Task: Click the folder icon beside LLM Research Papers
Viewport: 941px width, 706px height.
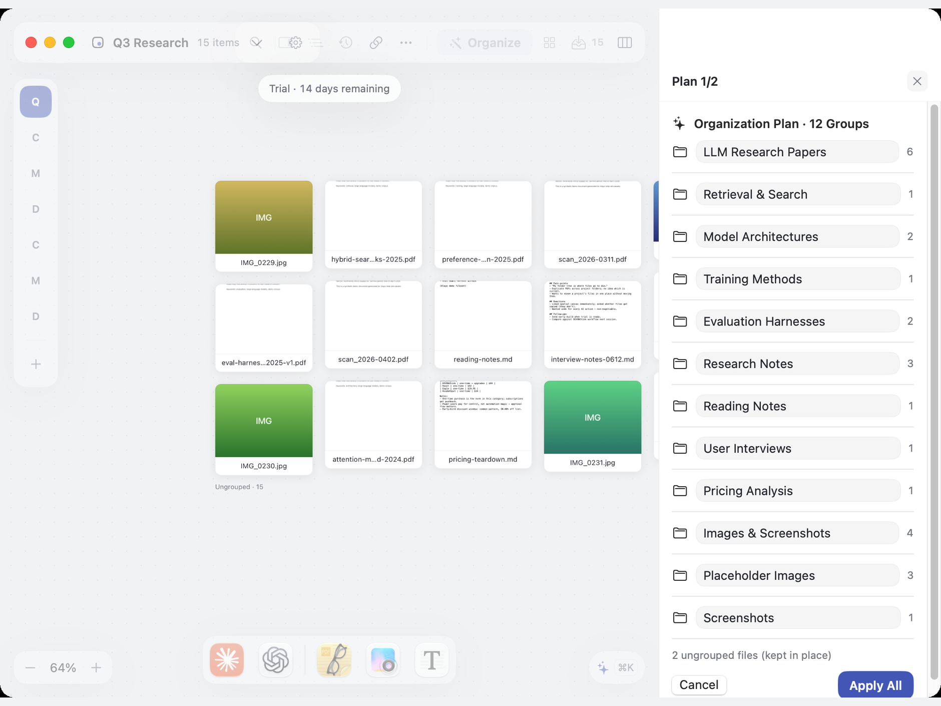Action: [x=680, y=152]
